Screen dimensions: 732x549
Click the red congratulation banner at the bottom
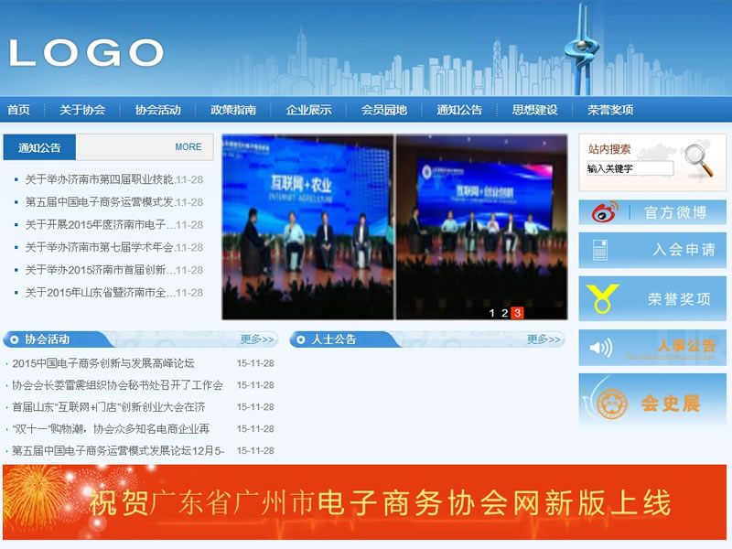tap(364, 501)
